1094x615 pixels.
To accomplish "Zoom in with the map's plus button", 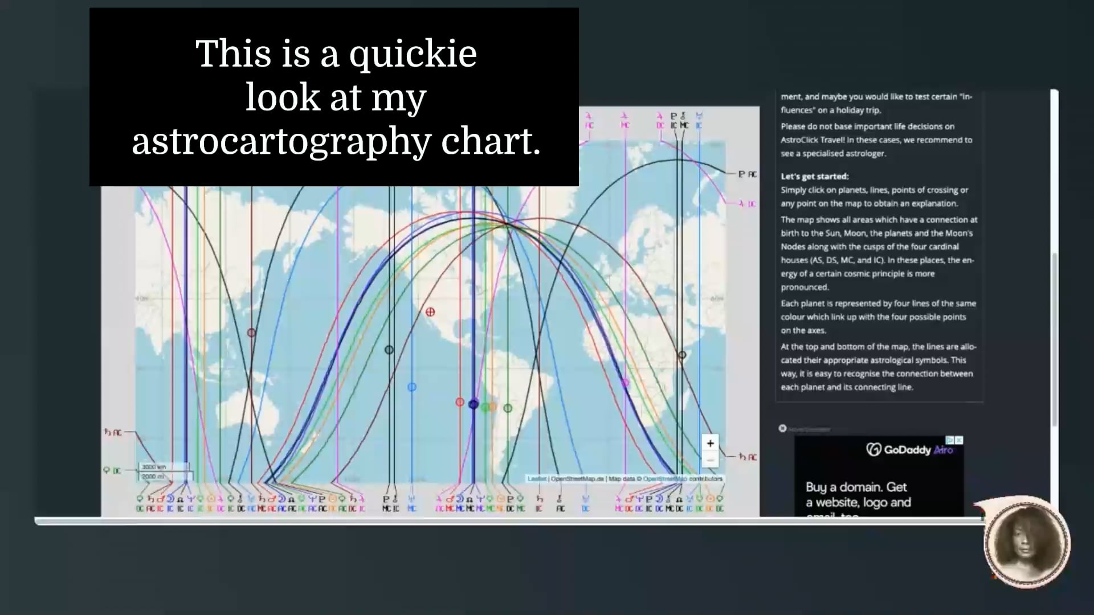I will pos(710,443).
